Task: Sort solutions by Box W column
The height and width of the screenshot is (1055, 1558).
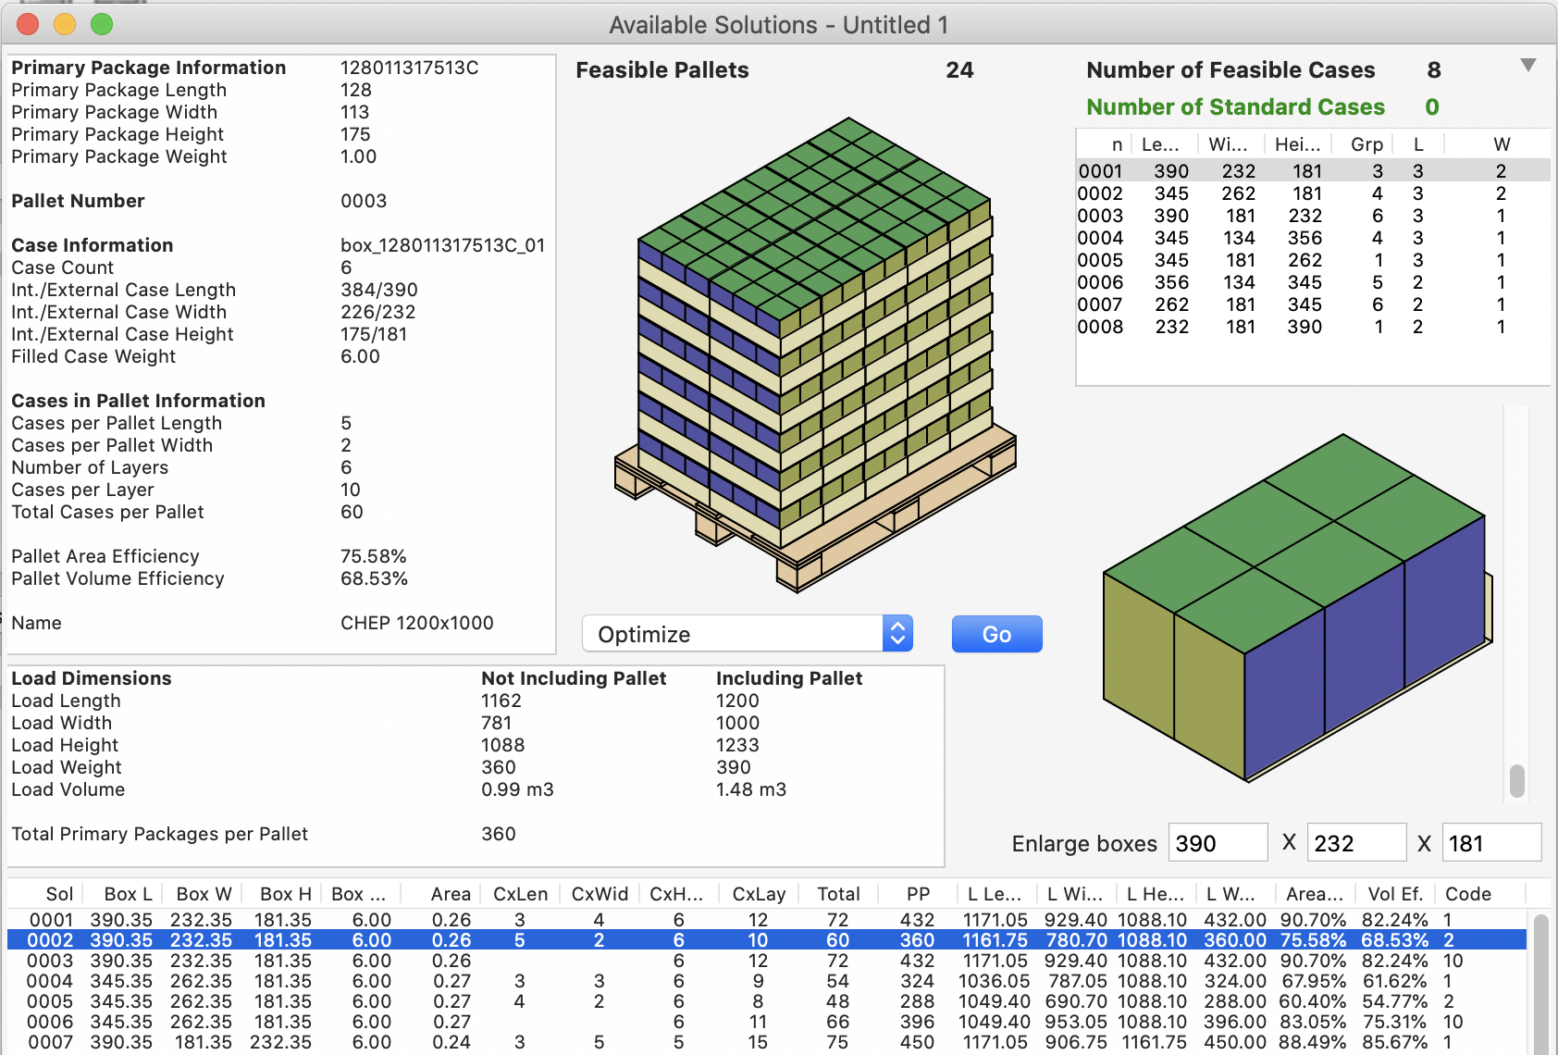Action: pyautogui.click(x=204, y=894)
